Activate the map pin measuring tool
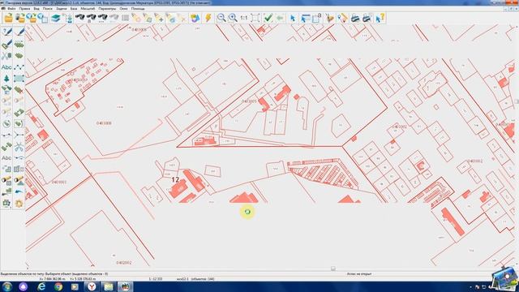The image size is (519, 292). click(x=342, y=18)
